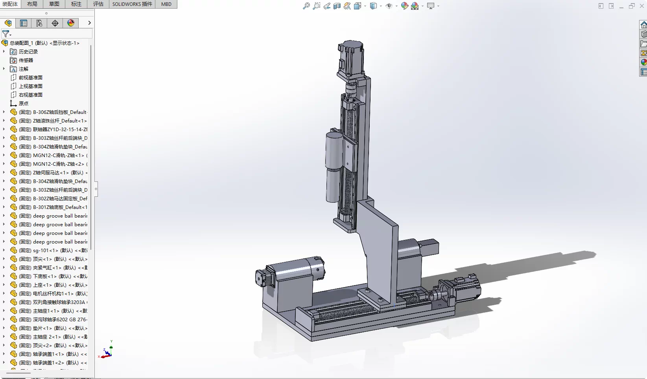
Task: Open the SOLIDWORKS 插件 tab
Action: pyautogui.click(x=132, y=4)
